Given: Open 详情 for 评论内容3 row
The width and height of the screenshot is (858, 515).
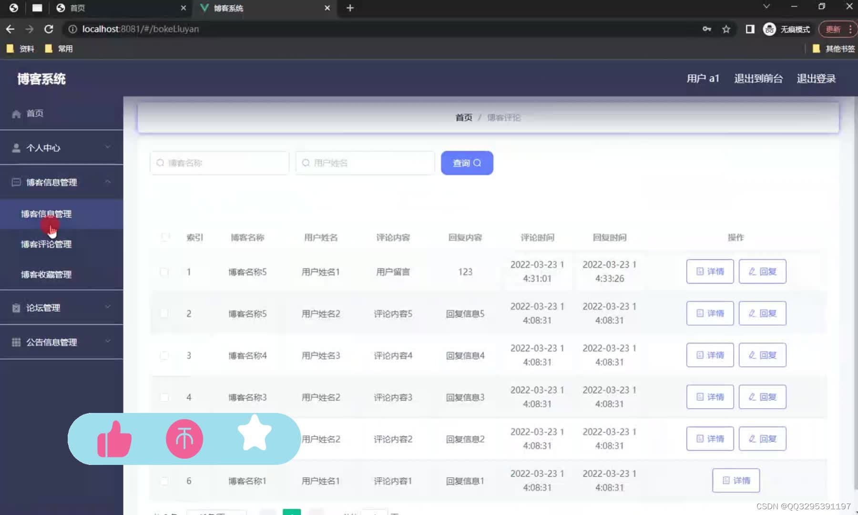Looking at the screenshot, I should point(710,397).
